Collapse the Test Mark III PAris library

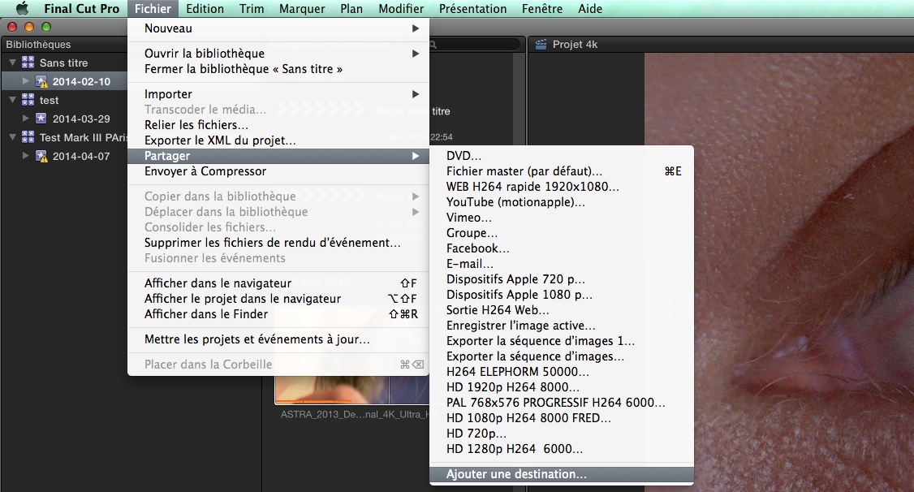pos(12,137)
